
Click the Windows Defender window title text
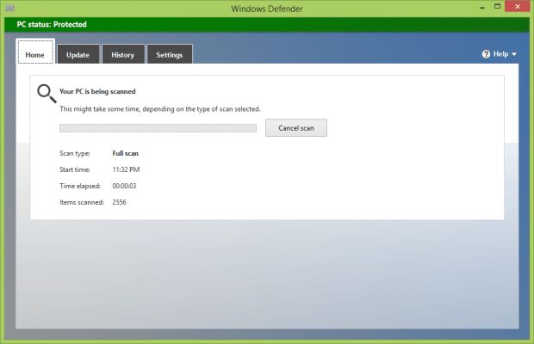tap(267, 9)
